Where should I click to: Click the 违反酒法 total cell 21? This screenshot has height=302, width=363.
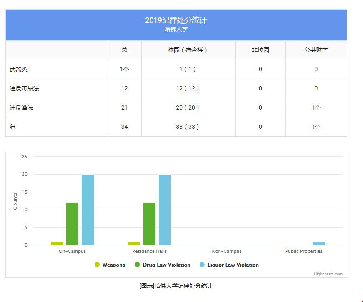[124, 107]
